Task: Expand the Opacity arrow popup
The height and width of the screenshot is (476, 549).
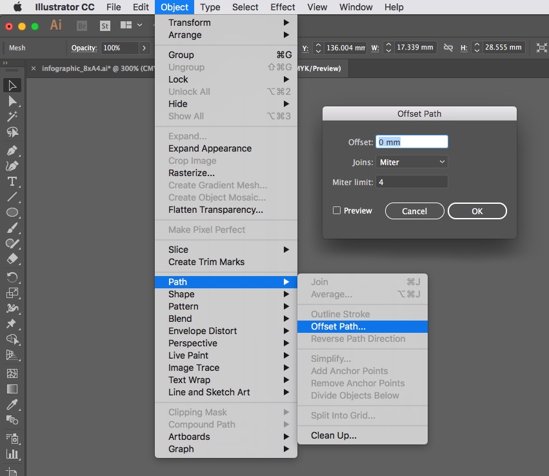Action: click(145, 48)
